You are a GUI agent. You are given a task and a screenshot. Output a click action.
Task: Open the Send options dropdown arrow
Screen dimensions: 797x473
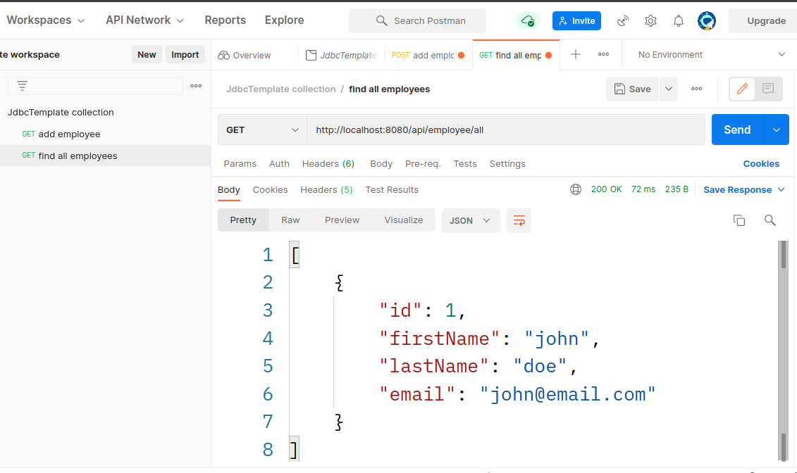[776, 130]
